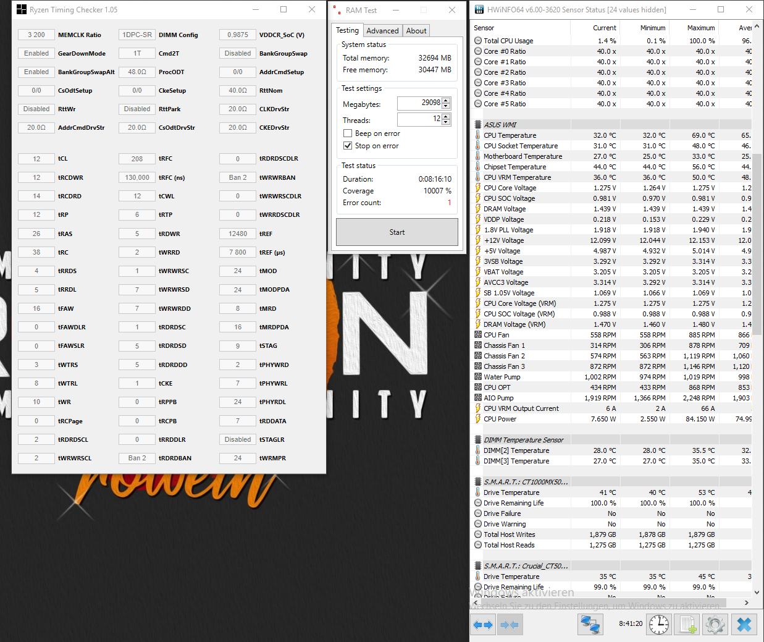764x642 pixels.
Task: Click the Error count value in RAM Test
Action: (449, 203)
